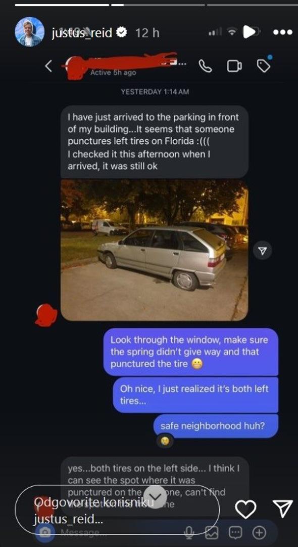Click the reply field Odgovorite korisniku justus_reid

click(117, 510)
